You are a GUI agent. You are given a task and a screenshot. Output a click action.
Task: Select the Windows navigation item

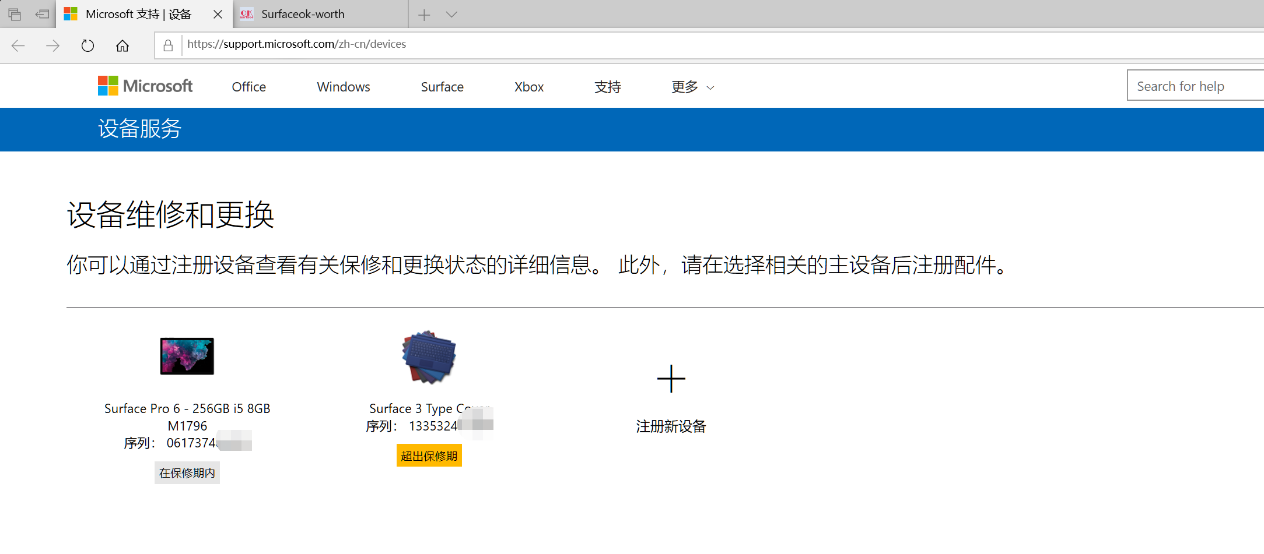tap(343, 87)
